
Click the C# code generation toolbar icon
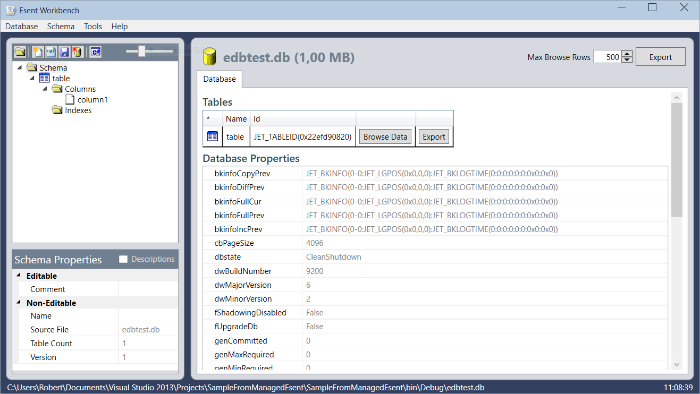click(x=96, y=52)
